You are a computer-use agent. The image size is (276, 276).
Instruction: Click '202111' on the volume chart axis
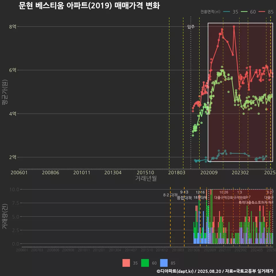225,250
